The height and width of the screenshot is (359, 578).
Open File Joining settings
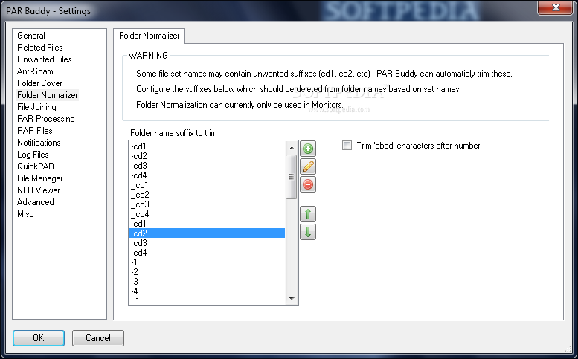point(36,107)
